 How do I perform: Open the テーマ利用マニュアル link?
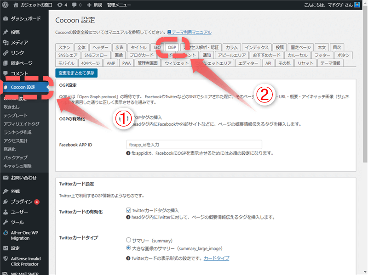click(191, 32)
